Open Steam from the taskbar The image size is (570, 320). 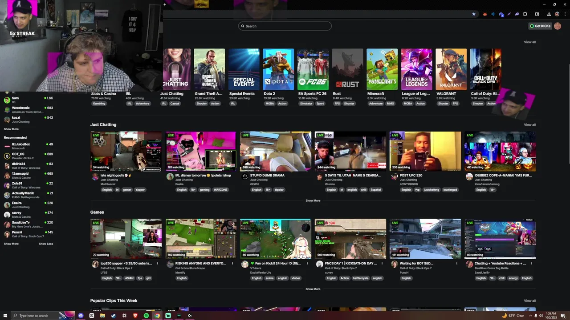coord(113,316)
